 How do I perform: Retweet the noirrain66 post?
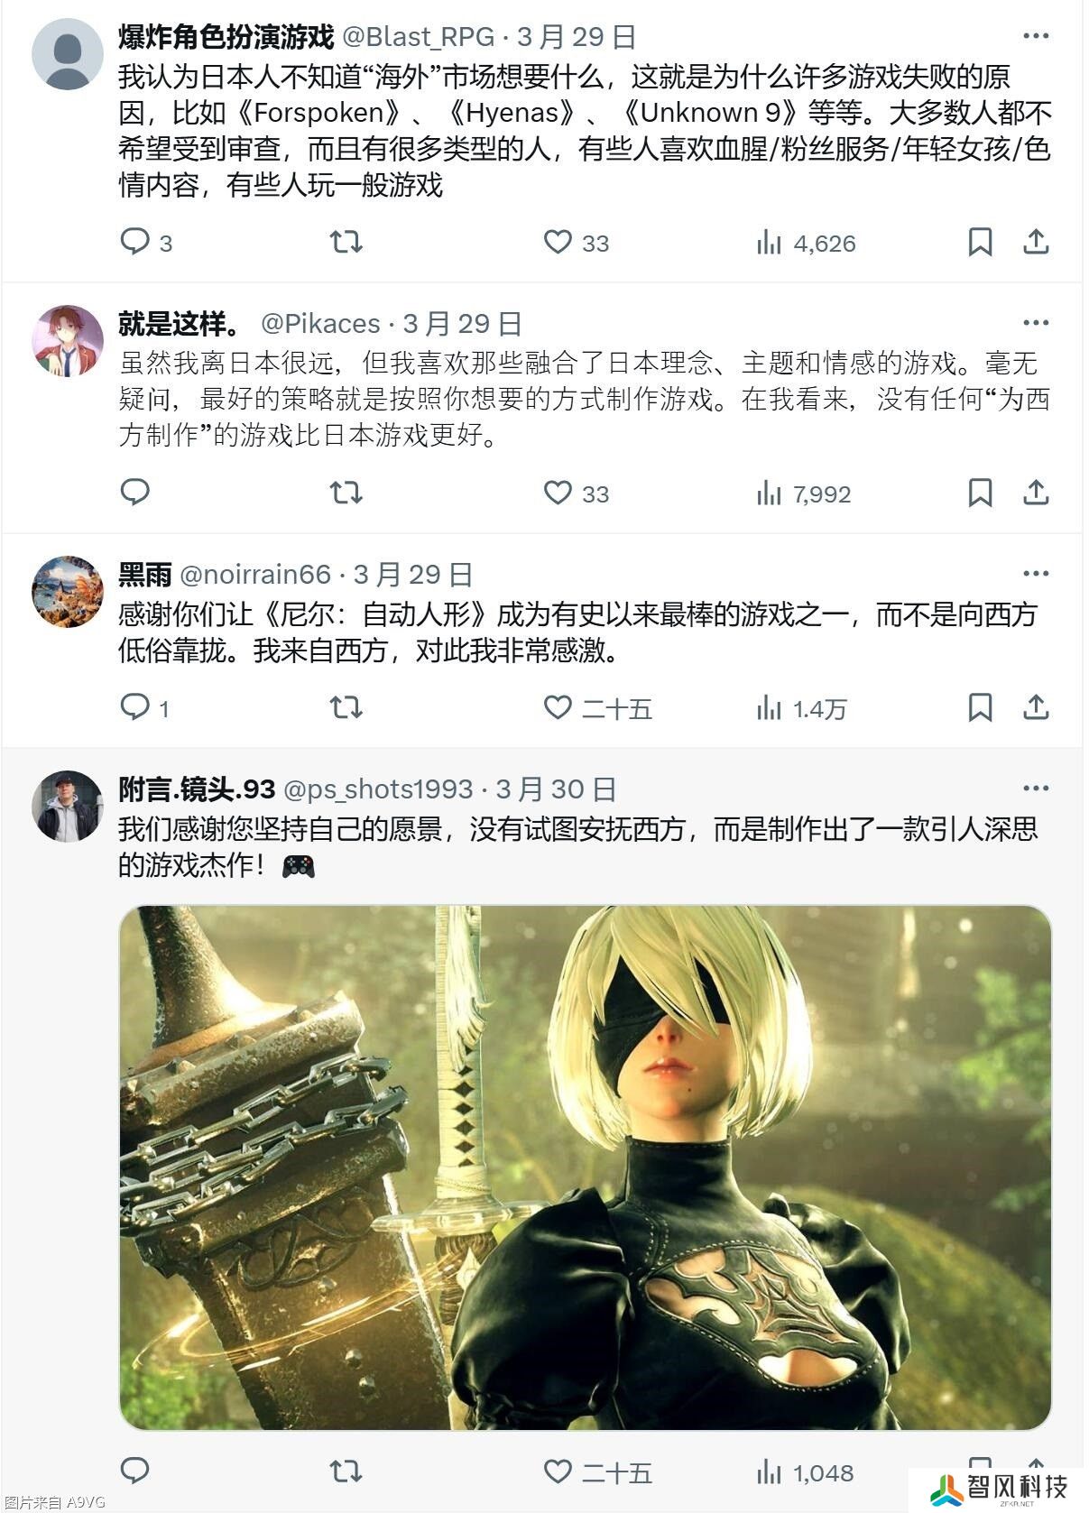click(346, 707)
